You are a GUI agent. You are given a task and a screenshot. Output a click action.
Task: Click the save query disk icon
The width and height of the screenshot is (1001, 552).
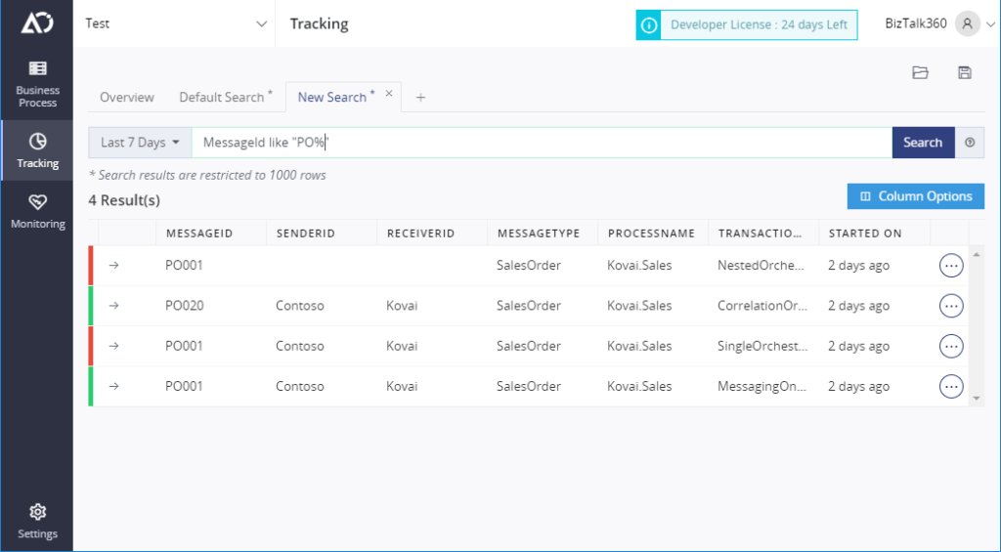pyautogui.click(x=965, y=72)
